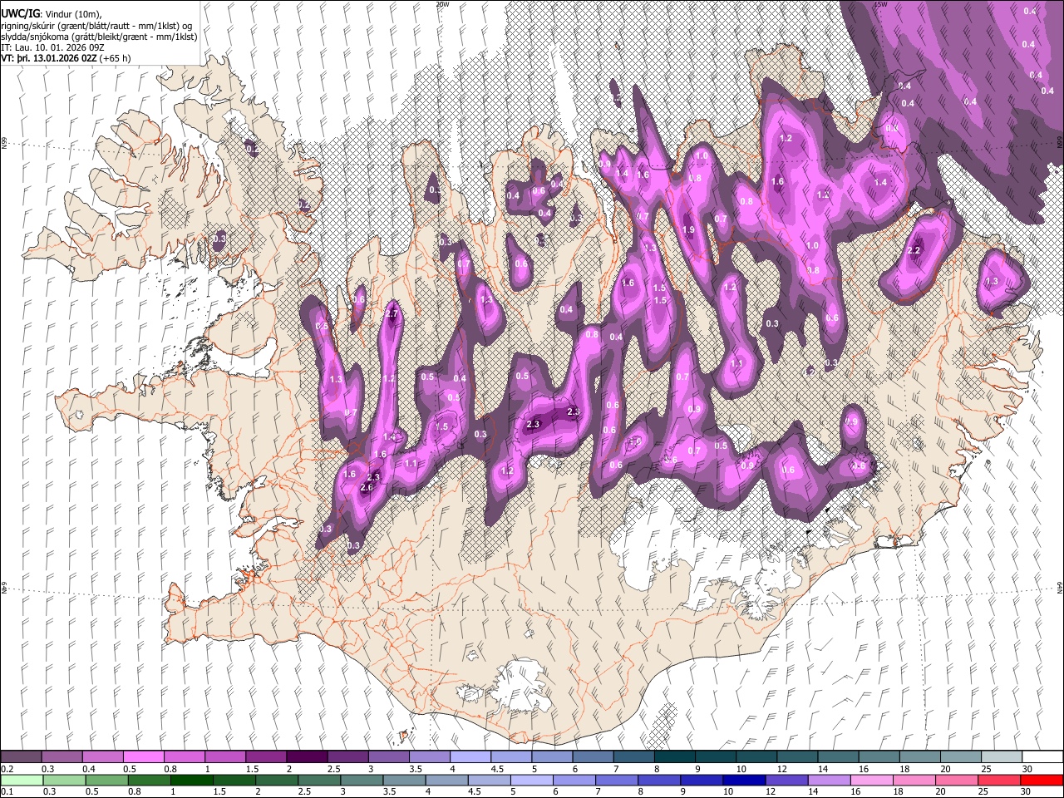1064x798 pixels.
Task: Click the '2.6' snowfall value on the map
Action: [x=367, y=488]
